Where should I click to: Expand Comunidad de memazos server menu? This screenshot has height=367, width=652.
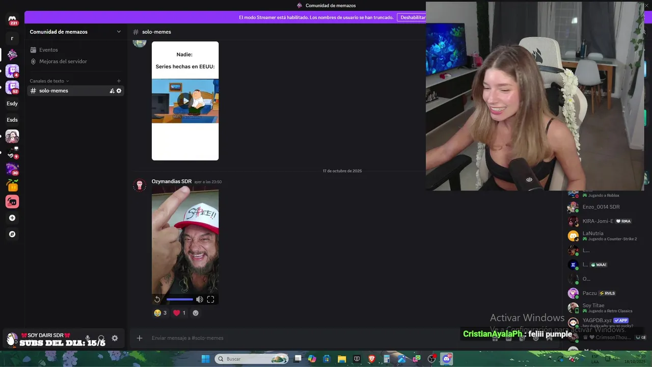coord(76,32)
